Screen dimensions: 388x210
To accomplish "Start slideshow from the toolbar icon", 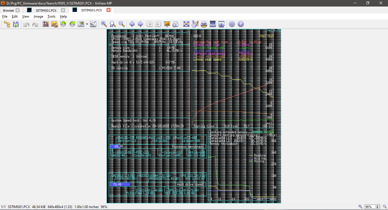I will [x=167, y=24].
